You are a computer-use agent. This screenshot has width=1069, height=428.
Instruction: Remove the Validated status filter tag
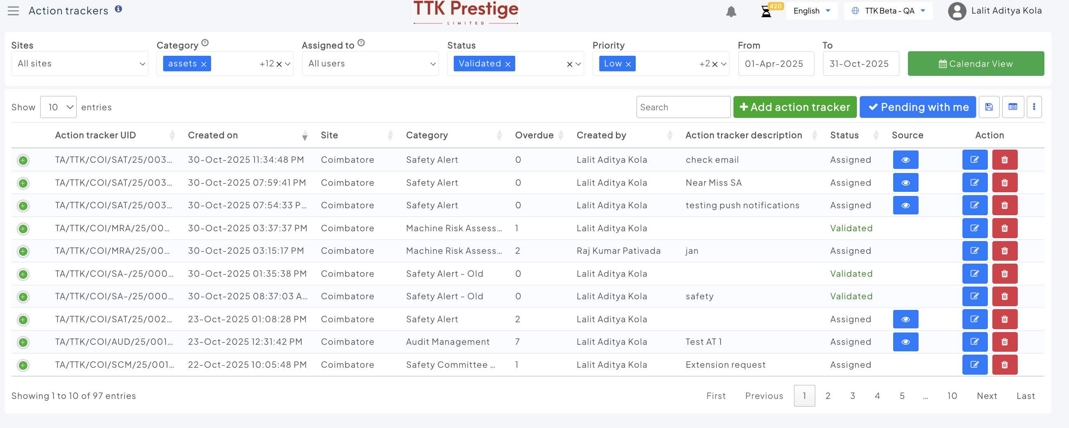[x=507, y=64]
